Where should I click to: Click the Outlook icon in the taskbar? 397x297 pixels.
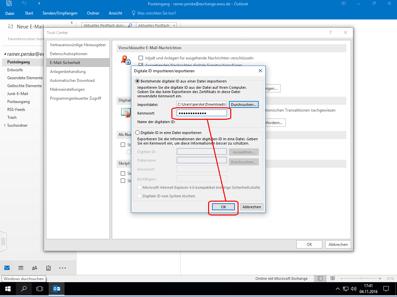point(57,289)
